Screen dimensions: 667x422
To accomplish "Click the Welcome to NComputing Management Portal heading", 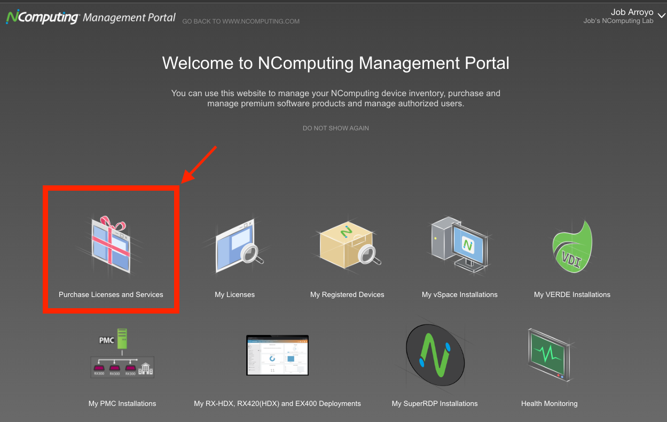I will click(x=336, y=63).
